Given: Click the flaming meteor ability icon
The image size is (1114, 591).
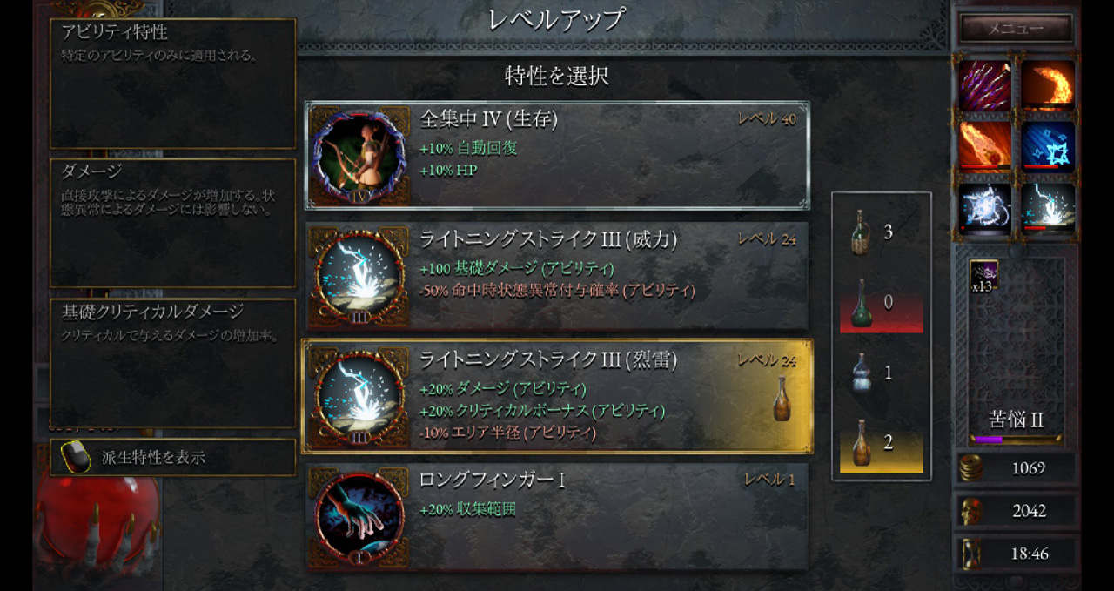Looking at the screenshot, I should tap(985, 145).
